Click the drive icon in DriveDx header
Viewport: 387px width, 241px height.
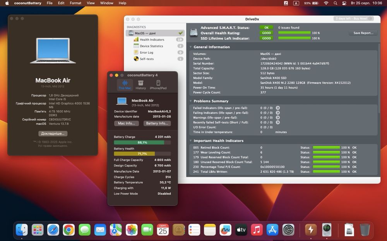pyautogui.click(x=194, y=33)
